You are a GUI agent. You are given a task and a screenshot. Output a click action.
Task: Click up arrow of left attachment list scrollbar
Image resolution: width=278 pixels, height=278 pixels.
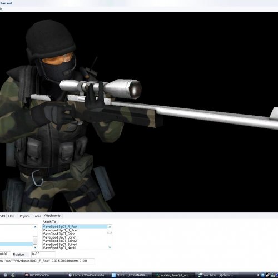pyautogui.click(x=35, y=227)
